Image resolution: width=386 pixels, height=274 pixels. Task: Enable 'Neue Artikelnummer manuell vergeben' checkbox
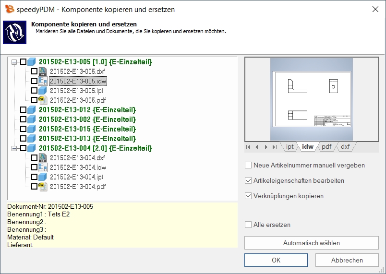click(x=248, y=165)
